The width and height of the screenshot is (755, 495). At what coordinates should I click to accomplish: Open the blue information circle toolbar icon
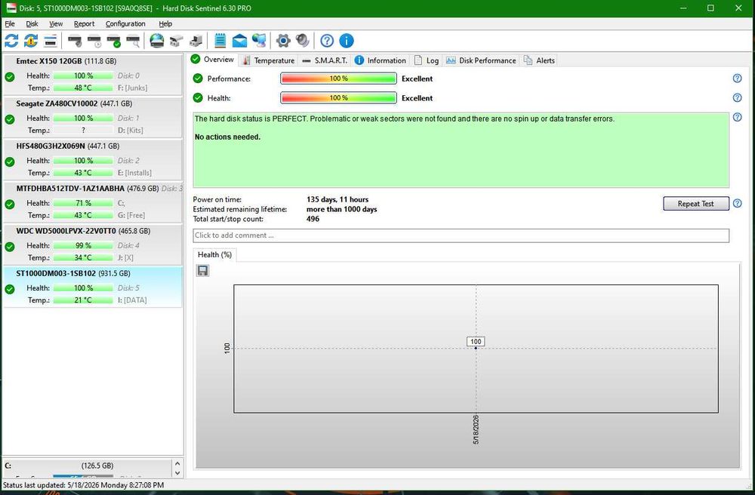(347, 41)
